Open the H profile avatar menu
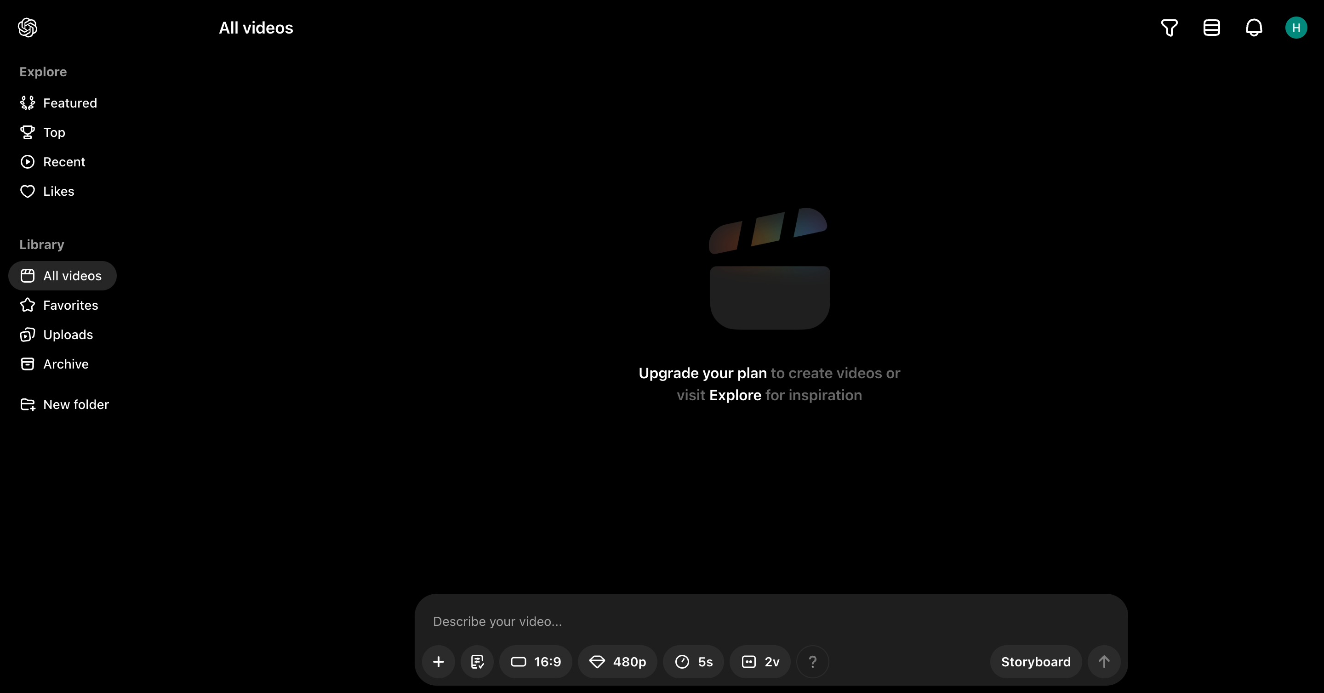This screenshot has height=693, width=1324. (x=1296, y=28)
